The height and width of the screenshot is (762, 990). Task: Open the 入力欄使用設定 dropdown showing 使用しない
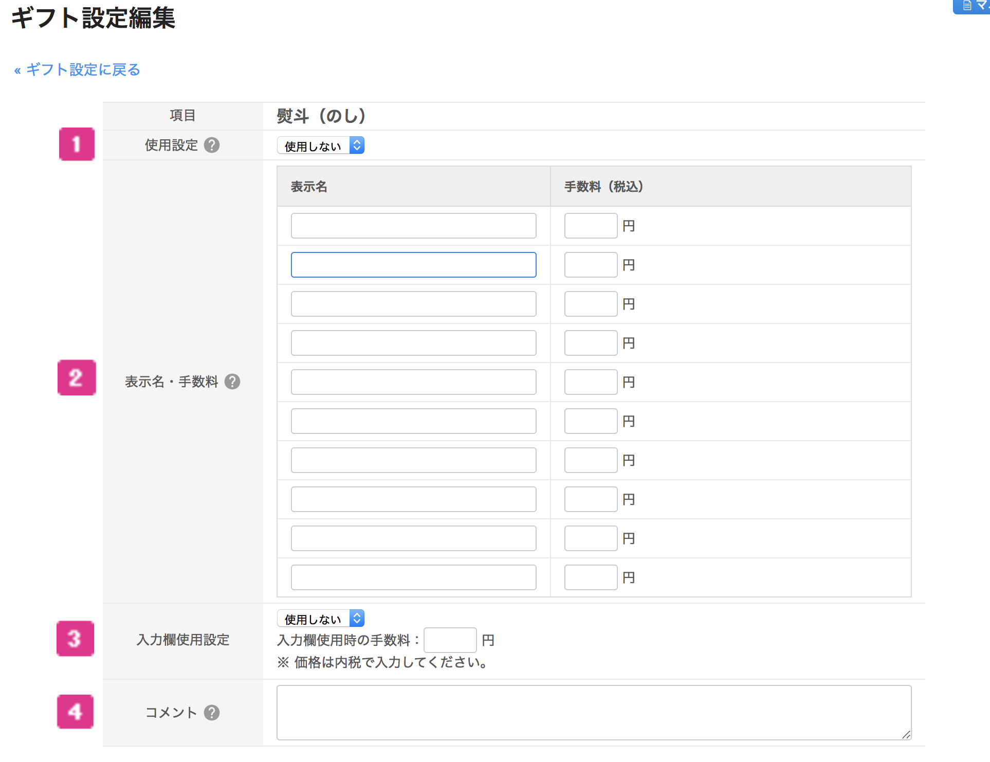(x=321, y=619)
